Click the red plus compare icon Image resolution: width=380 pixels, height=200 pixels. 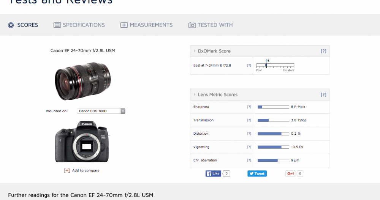[x=67, y=171]
